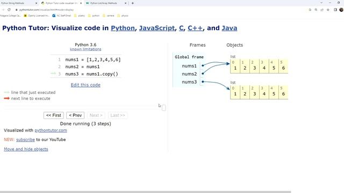Expand the tab search chevron
The height and width of the screenshot is (193, 344).
pyautogui.click(x=321, y=3)
